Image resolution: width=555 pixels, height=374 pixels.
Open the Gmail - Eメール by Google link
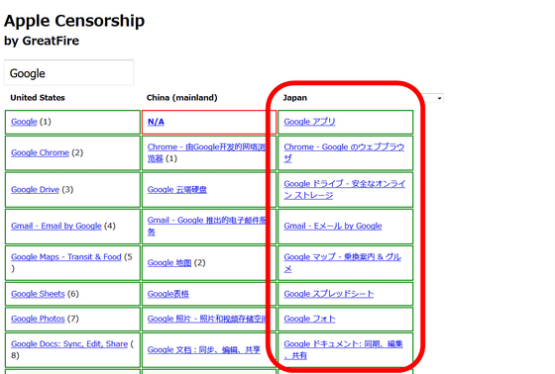333,226
